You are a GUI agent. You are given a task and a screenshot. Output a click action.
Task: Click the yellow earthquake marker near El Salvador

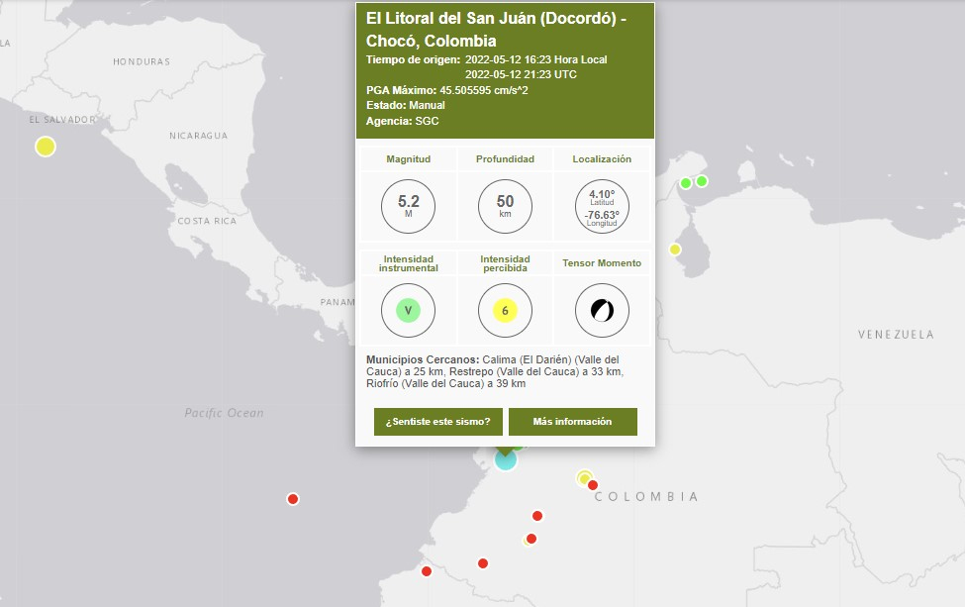pyautogui.click(x=45, y=147)
